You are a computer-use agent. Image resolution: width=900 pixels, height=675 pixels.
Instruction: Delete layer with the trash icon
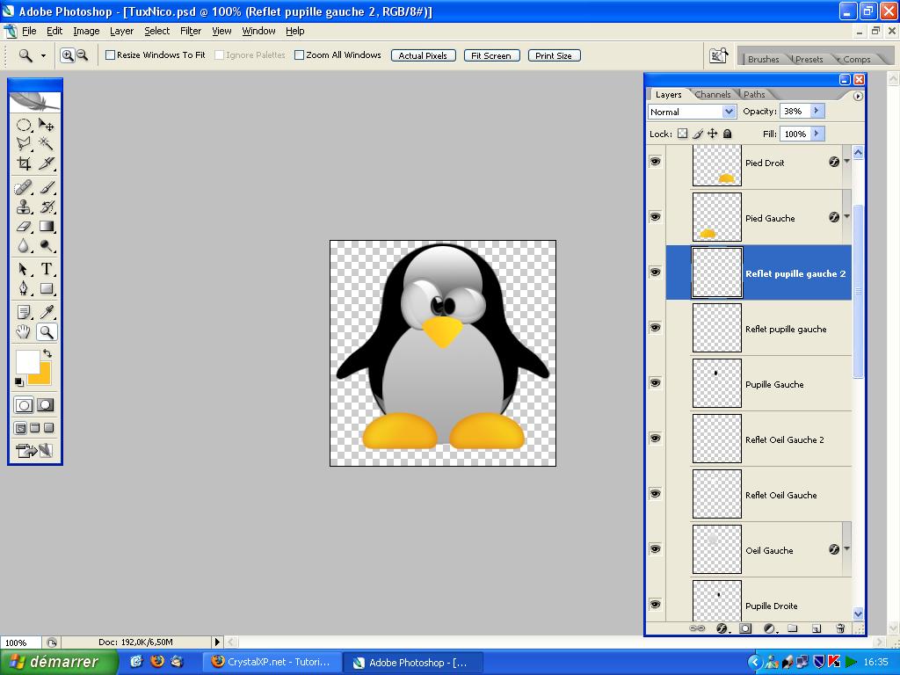click(840, 628)
